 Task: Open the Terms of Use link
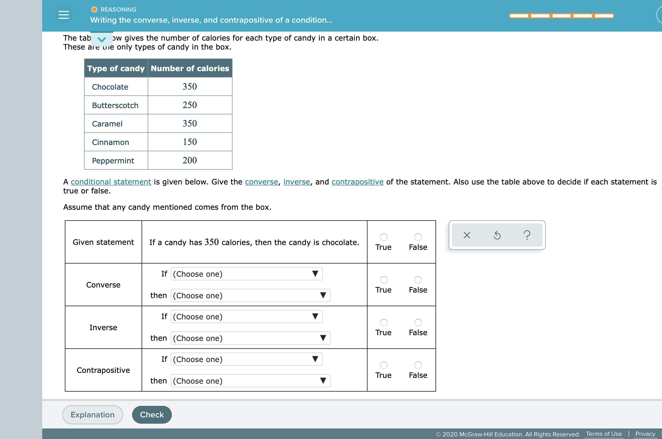coord(604,434)
